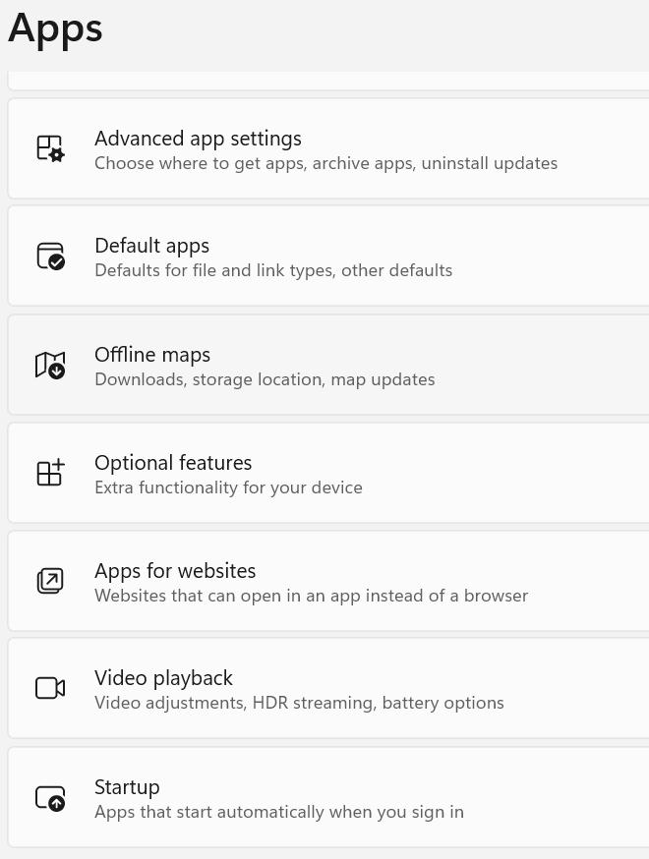
Task: Click the Optional features plus-grid icon
Action: 50,473
